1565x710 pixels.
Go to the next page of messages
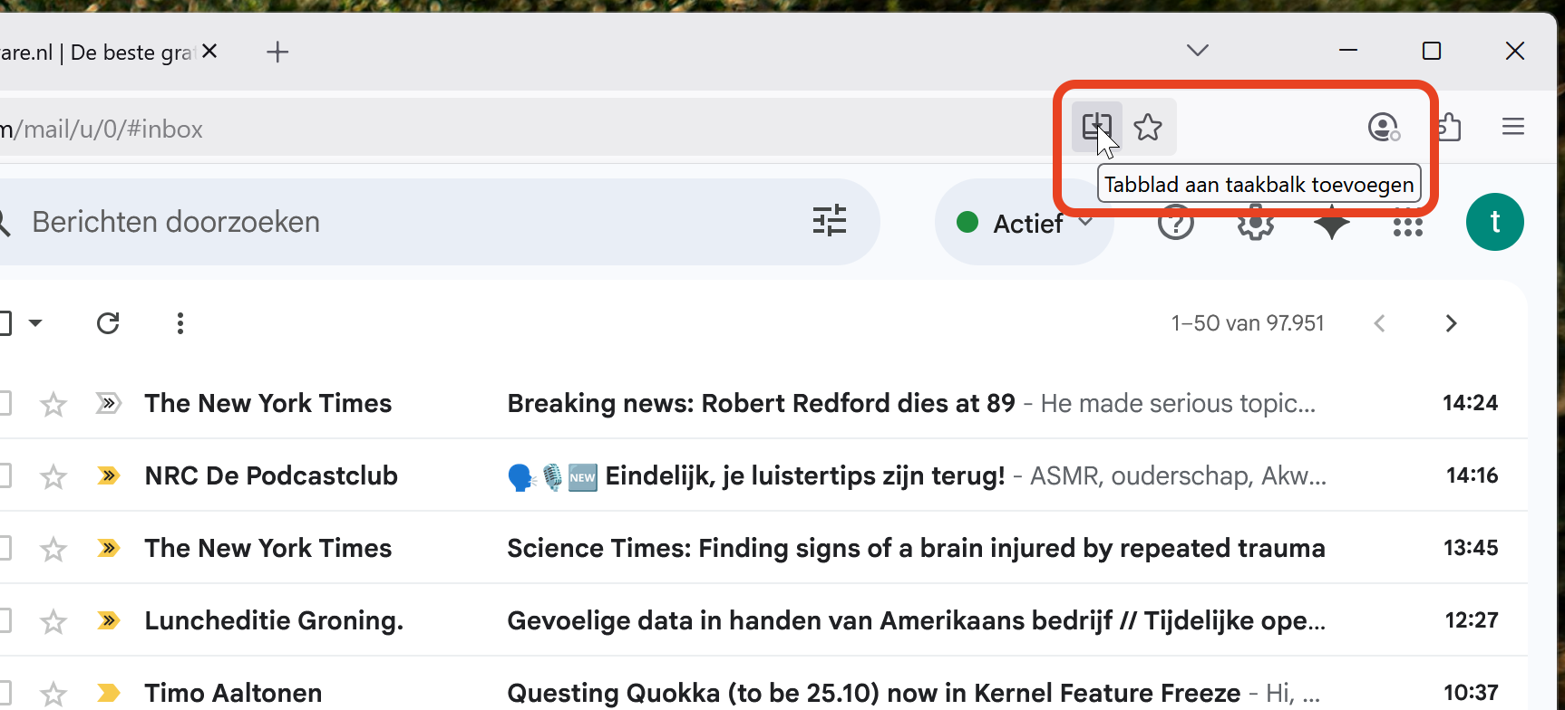1451,323
